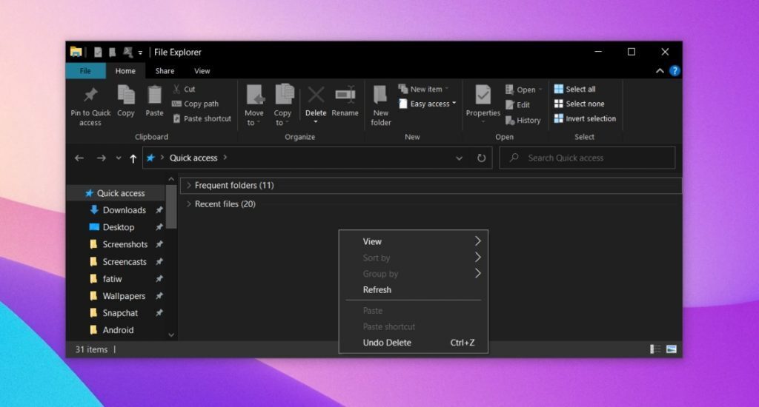Open the Easy access dropdown
759x407 pixels.
pos(428,104)
